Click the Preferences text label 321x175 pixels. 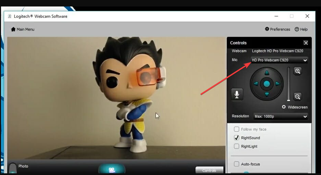[x=280, y=29]
